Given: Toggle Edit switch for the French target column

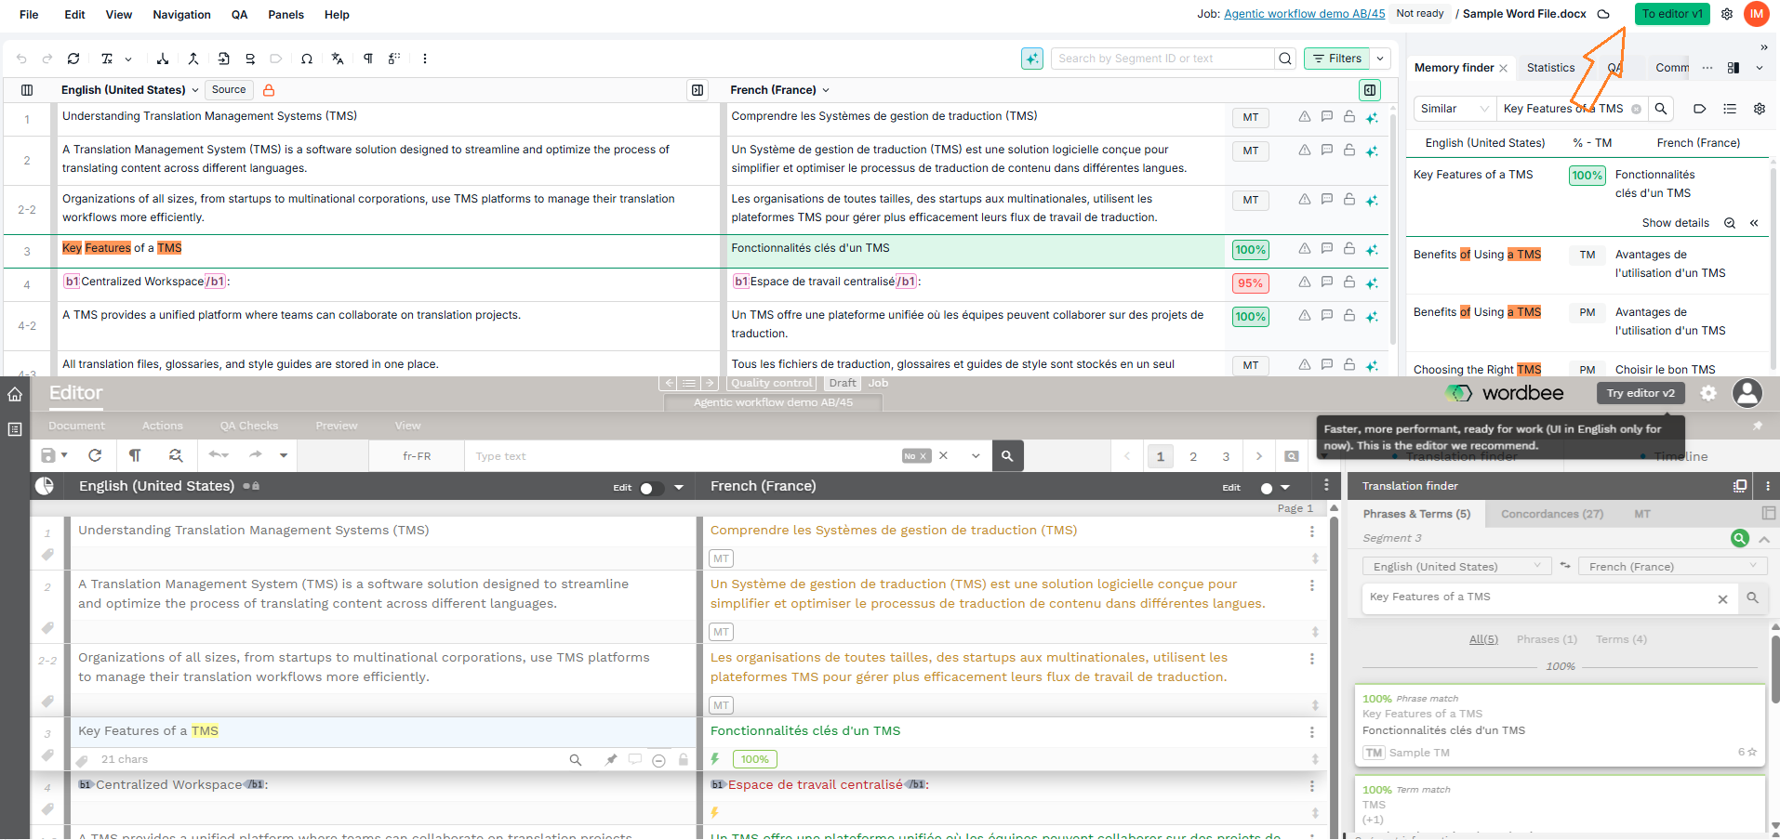Looking at the screenshot, I should [x=1267, y=488].
